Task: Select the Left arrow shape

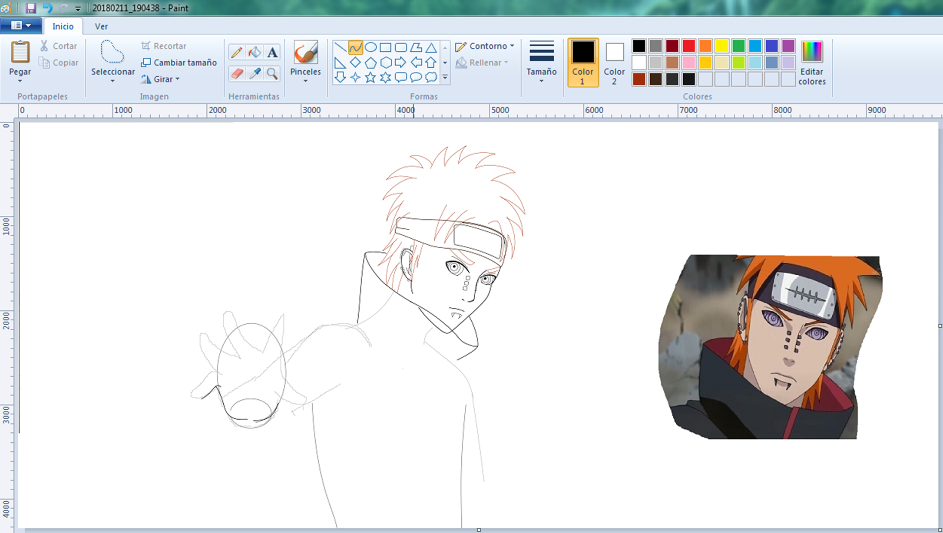Action: click(x=416, y=63)
